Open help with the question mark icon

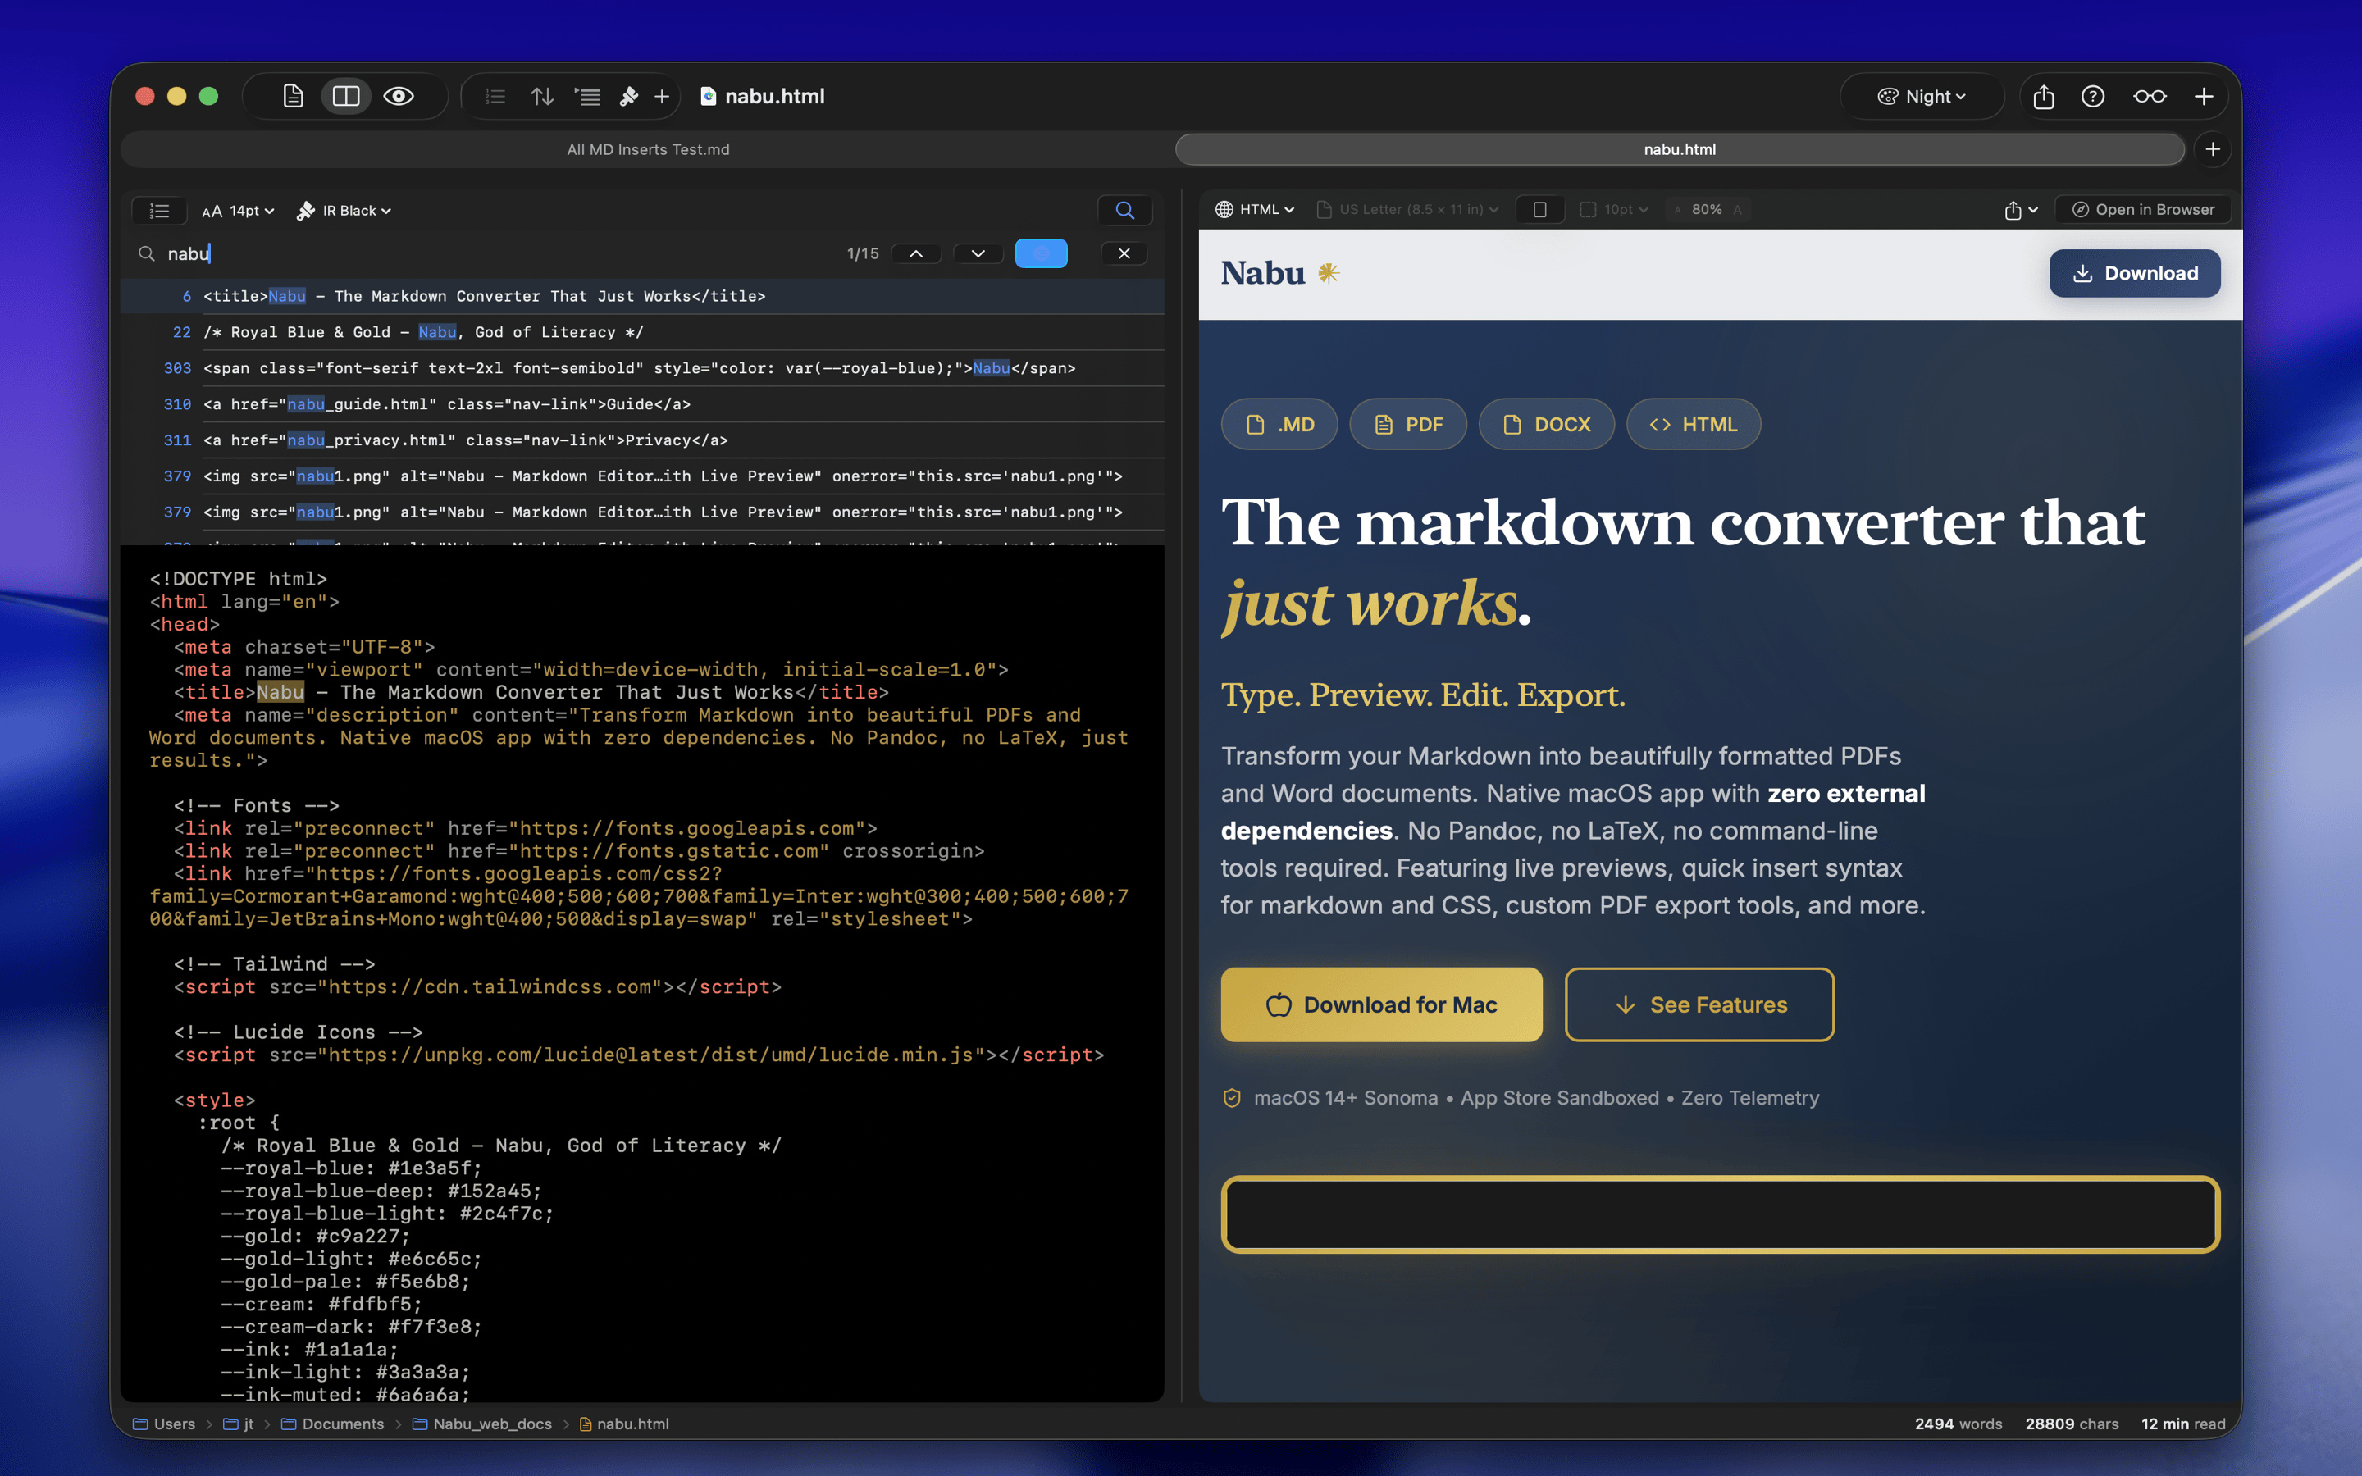2093,96
